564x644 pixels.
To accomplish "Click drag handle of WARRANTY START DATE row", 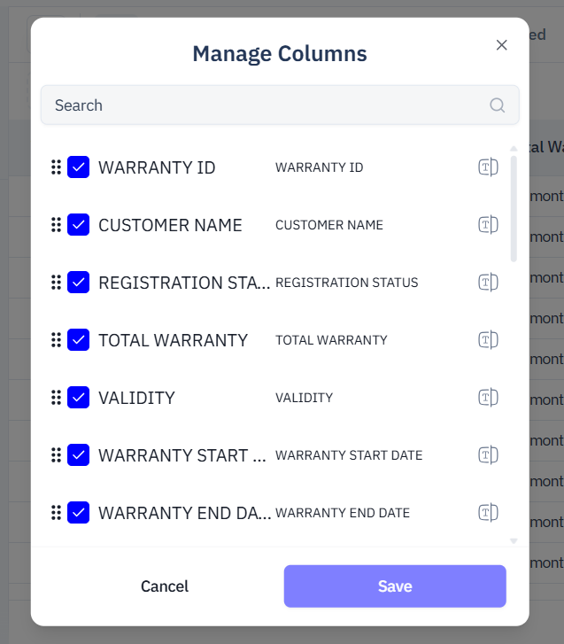I will coord(57,454).
